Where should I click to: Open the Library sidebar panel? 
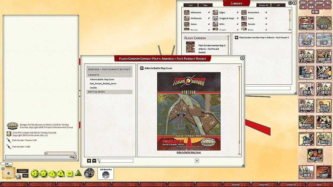point(324,172)
